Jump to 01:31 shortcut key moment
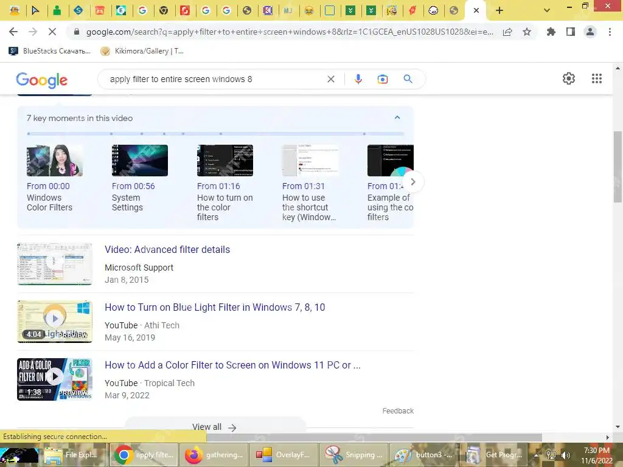The height and width of the screenshot is (467, 623). 310,183
